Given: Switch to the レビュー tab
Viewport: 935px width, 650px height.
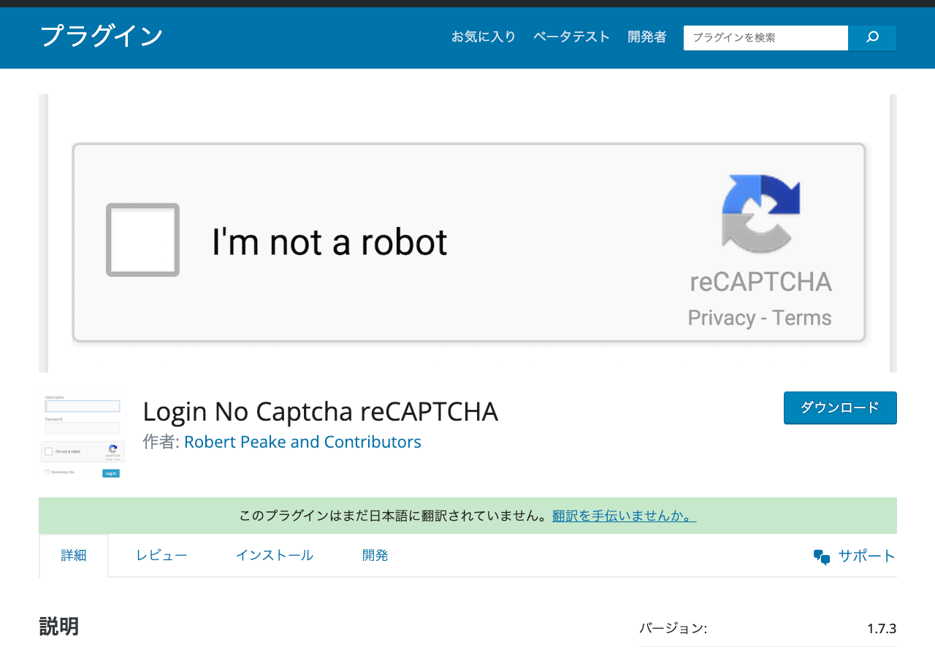Looking at the screenshot, I should (161, 556).
